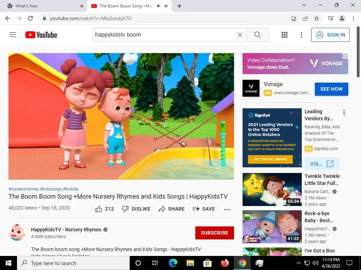
Task: Click the SEE HOW ad button
Action: (x=331, y=89)
